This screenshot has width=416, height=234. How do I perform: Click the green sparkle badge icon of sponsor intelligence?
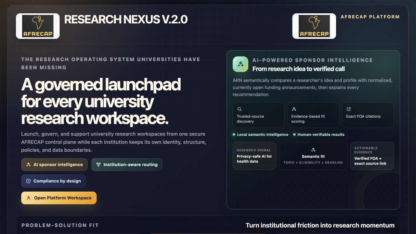[240, 64]
